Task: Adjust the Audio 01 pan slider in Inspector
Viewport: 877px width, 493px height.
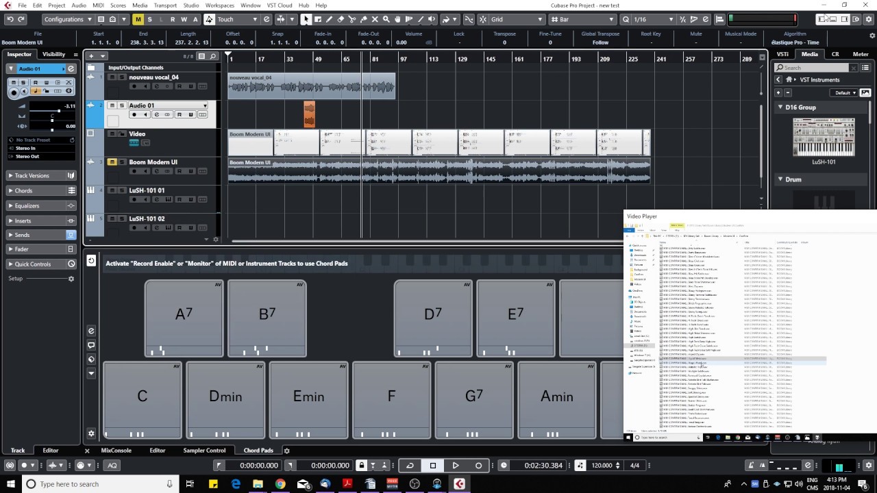Action: [x=52, y=122]
